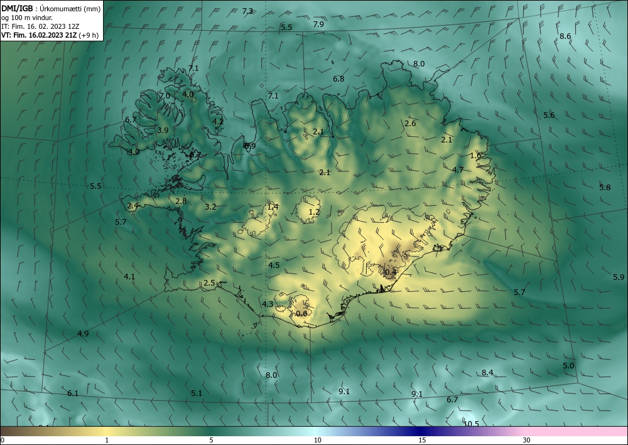This screenshot has width=628, height=445.
Task: Click the '10' label on the color scale
Action: (317, 440)
